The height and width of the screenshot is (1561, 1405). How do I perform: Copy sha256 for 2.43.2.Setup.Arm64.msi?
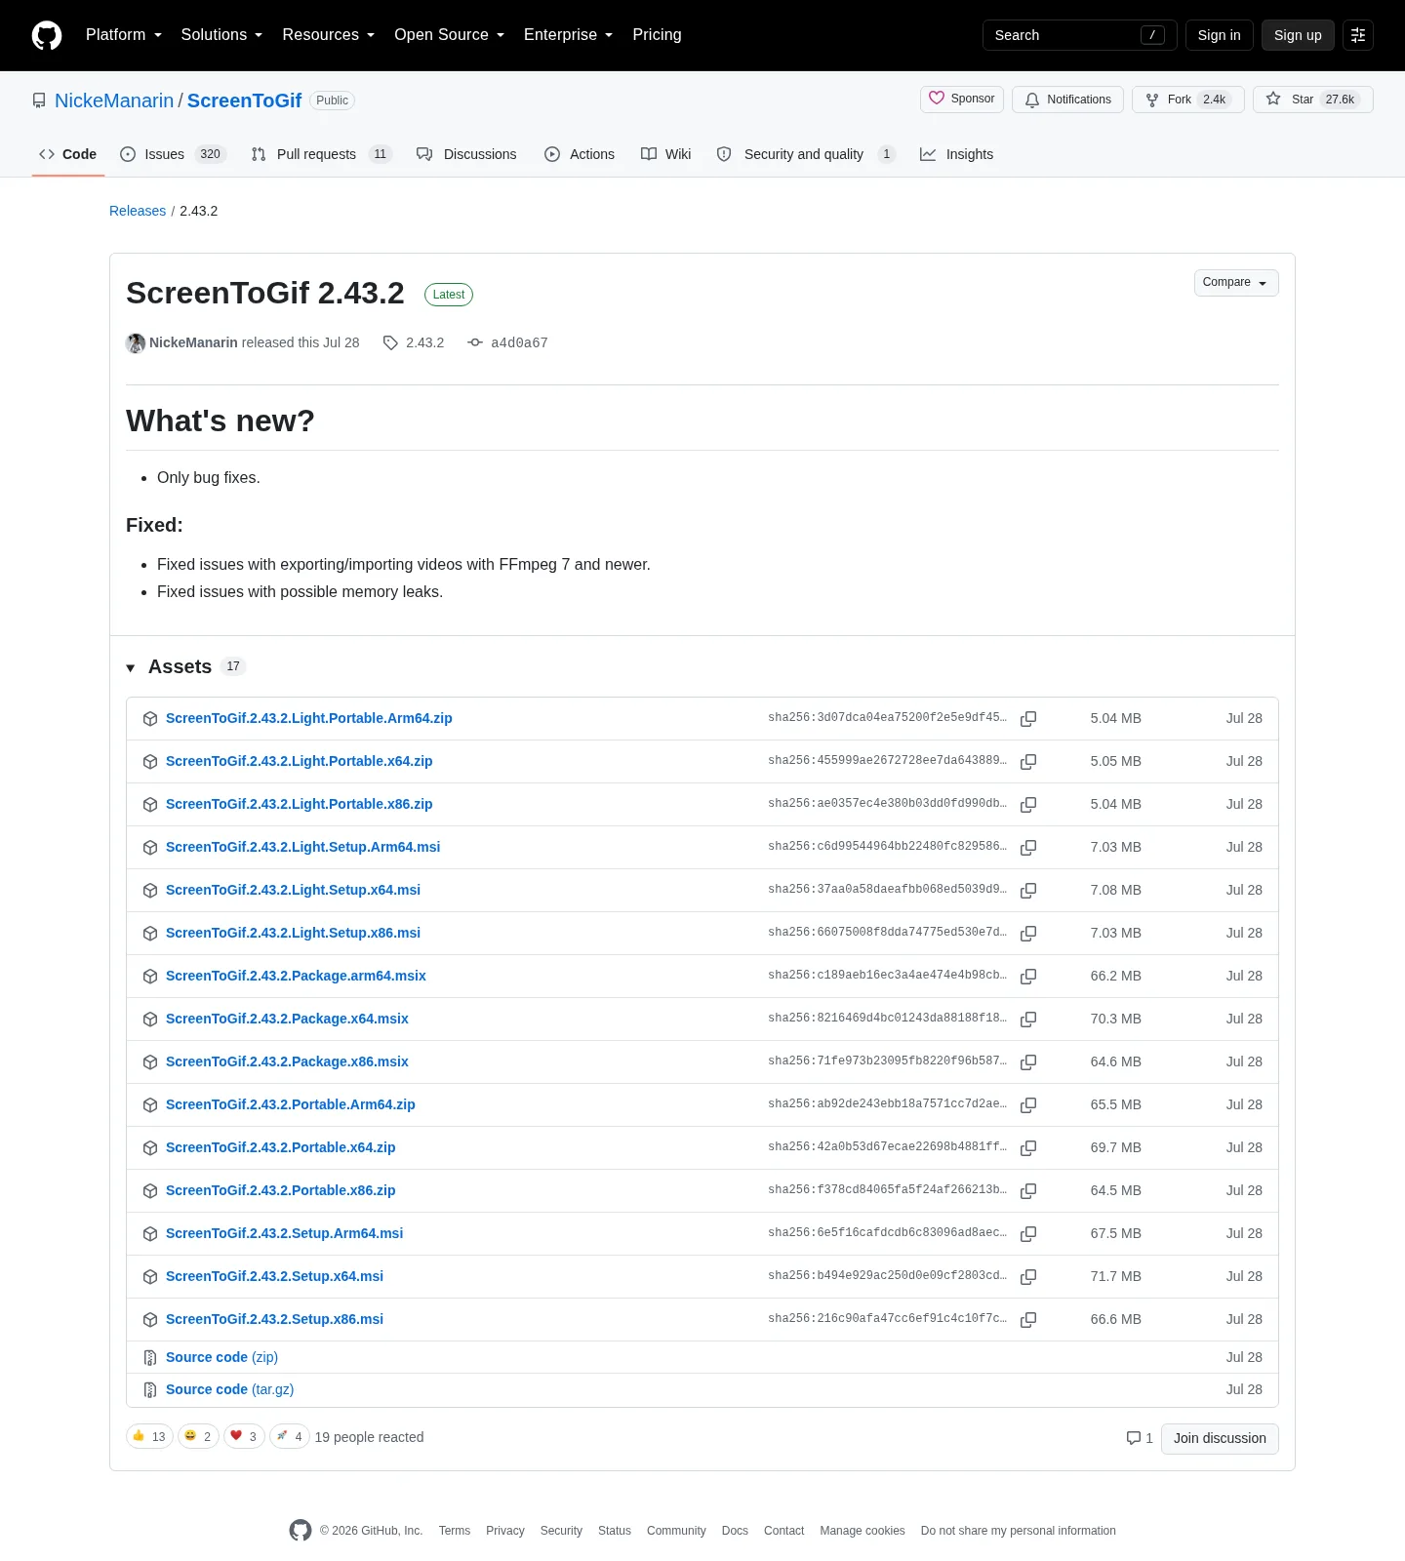click(1028, 1234)
